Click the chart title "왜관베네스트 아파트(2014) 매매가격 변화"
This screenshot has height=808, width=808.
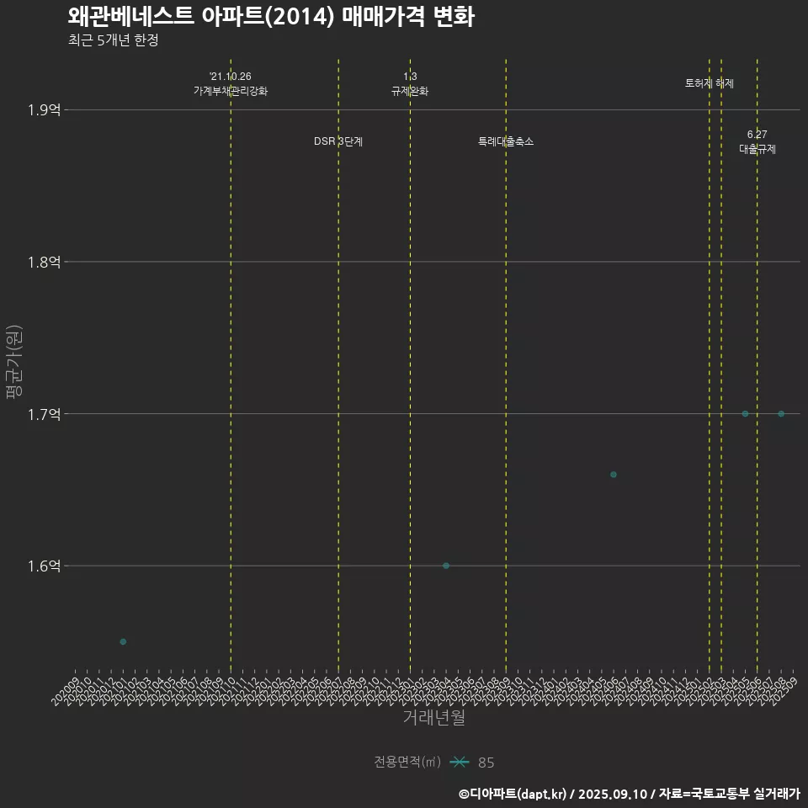tap(271, 17)
